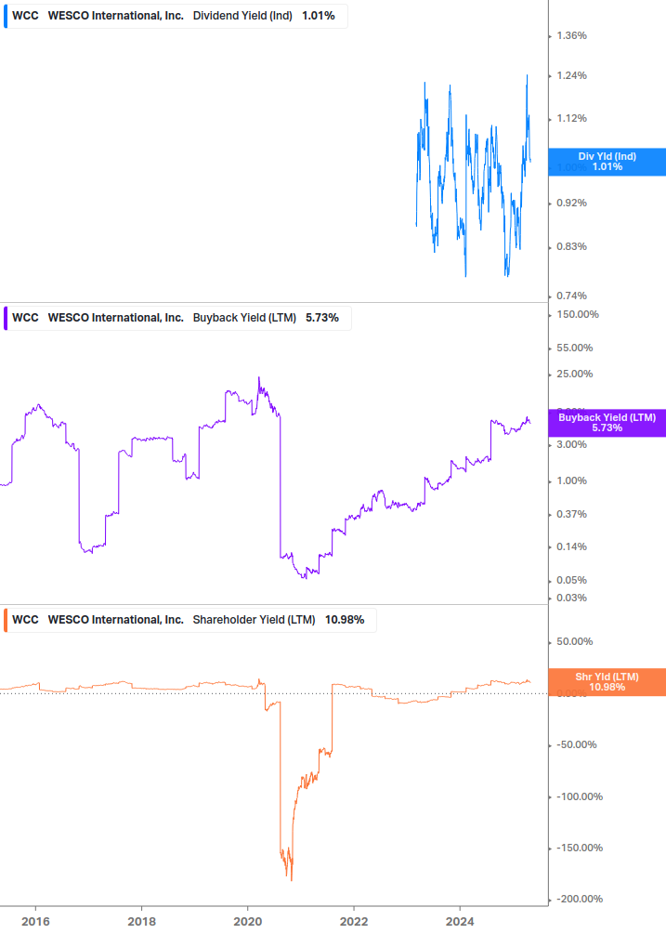This screenshot has width=666, height=934.
Task: Click the -200.00% axis label
Action: 579,900
